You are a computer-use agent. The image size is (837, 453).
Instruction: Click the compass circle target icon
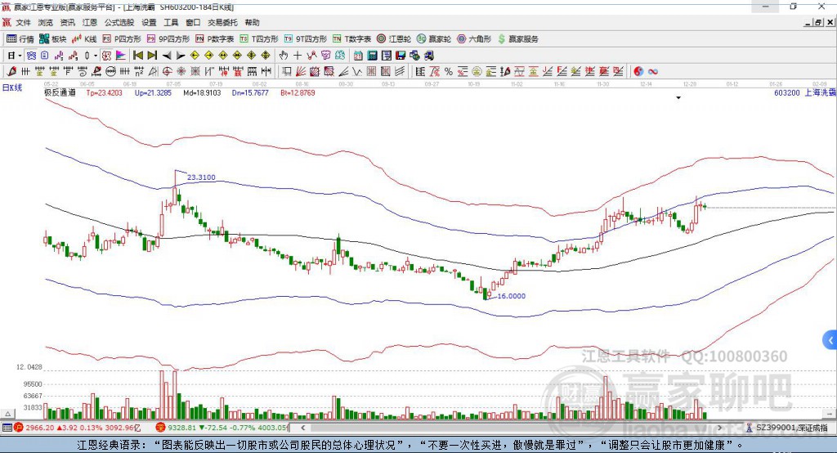pos(167,71)
